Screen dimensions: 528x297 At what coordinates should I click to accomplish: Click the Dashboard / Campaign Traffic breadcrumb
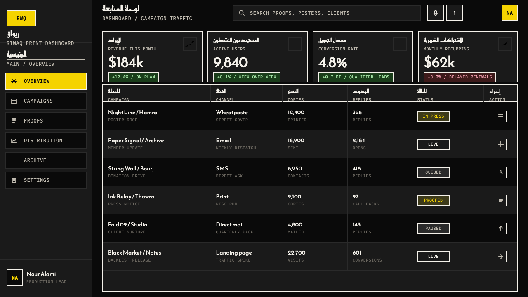tap(147, 19)
